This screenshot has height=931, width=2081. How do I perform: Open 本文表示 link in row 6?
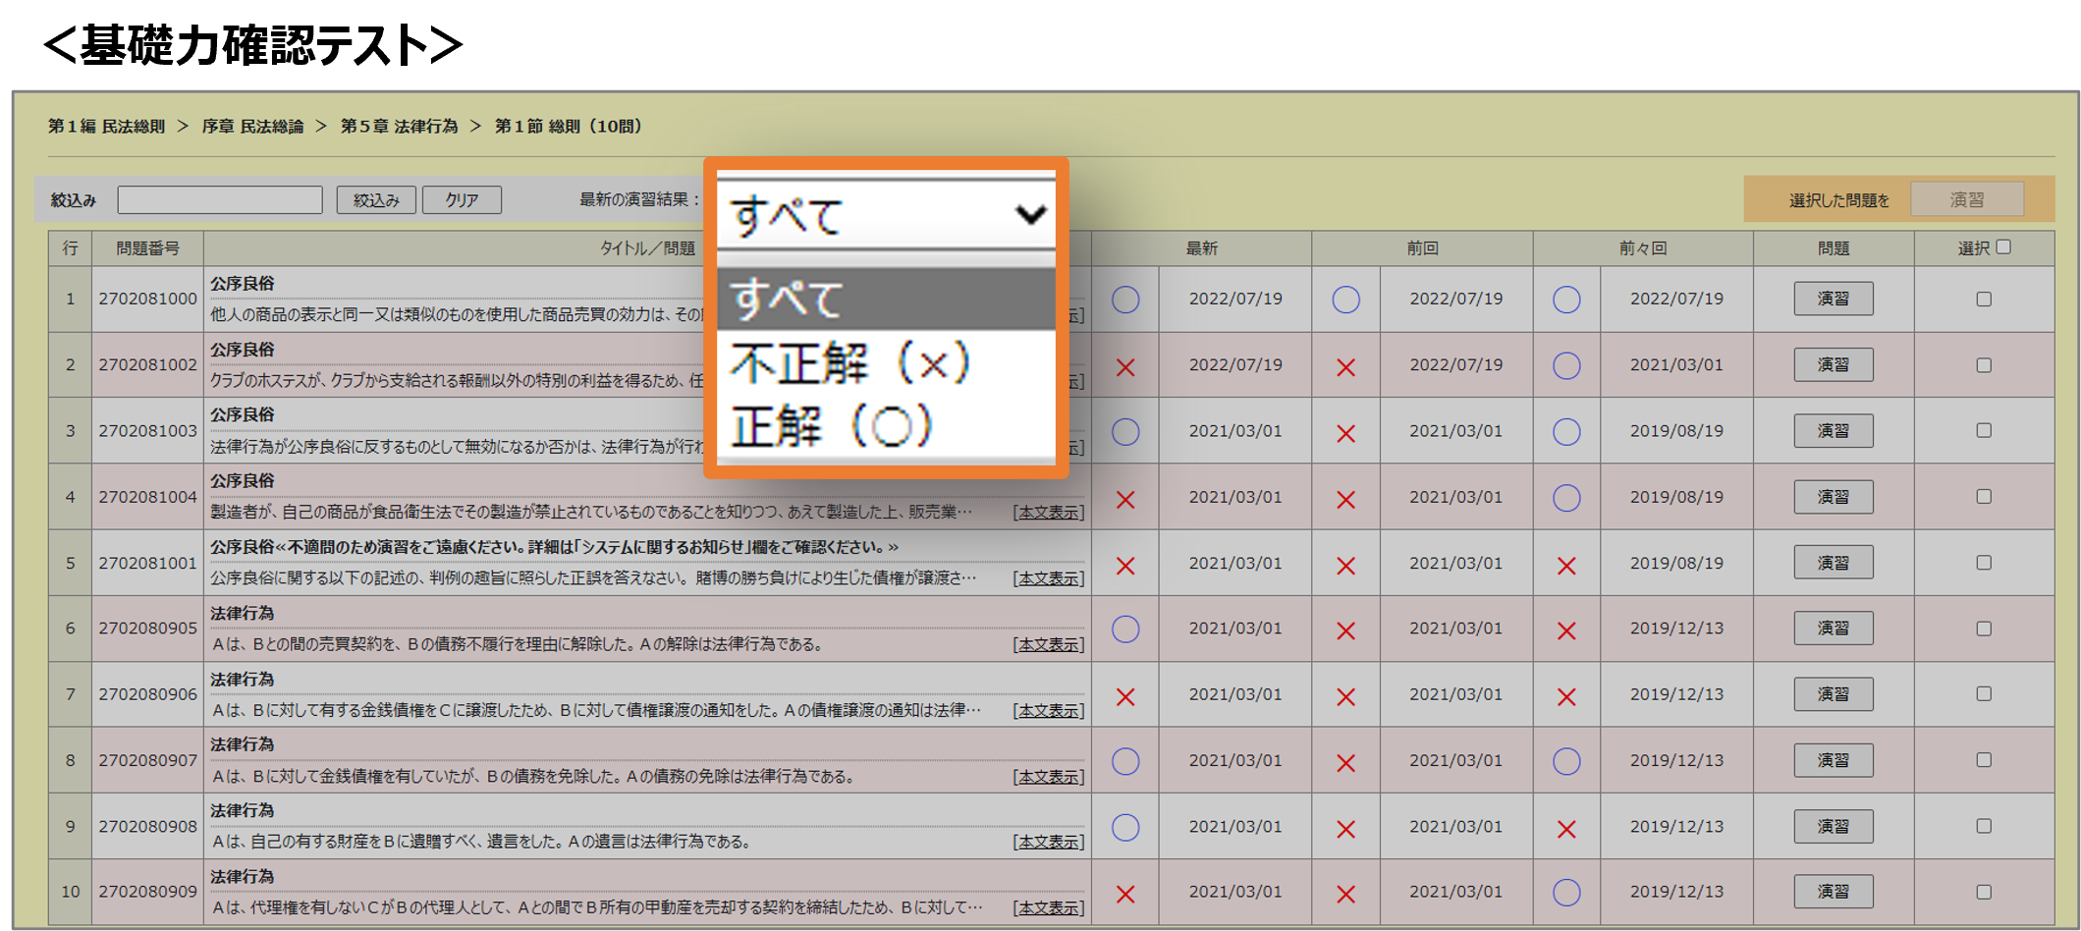(1049, 644)
